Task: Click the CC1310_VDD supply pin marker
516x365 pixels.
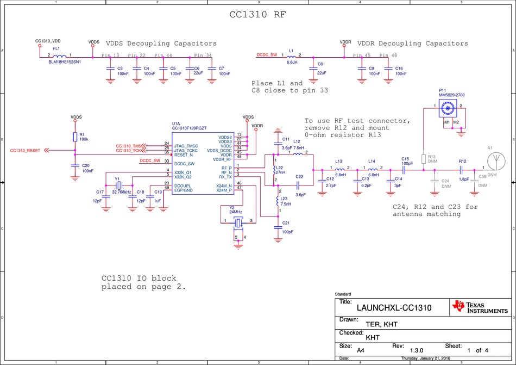Action: click(x=39, y=45)
